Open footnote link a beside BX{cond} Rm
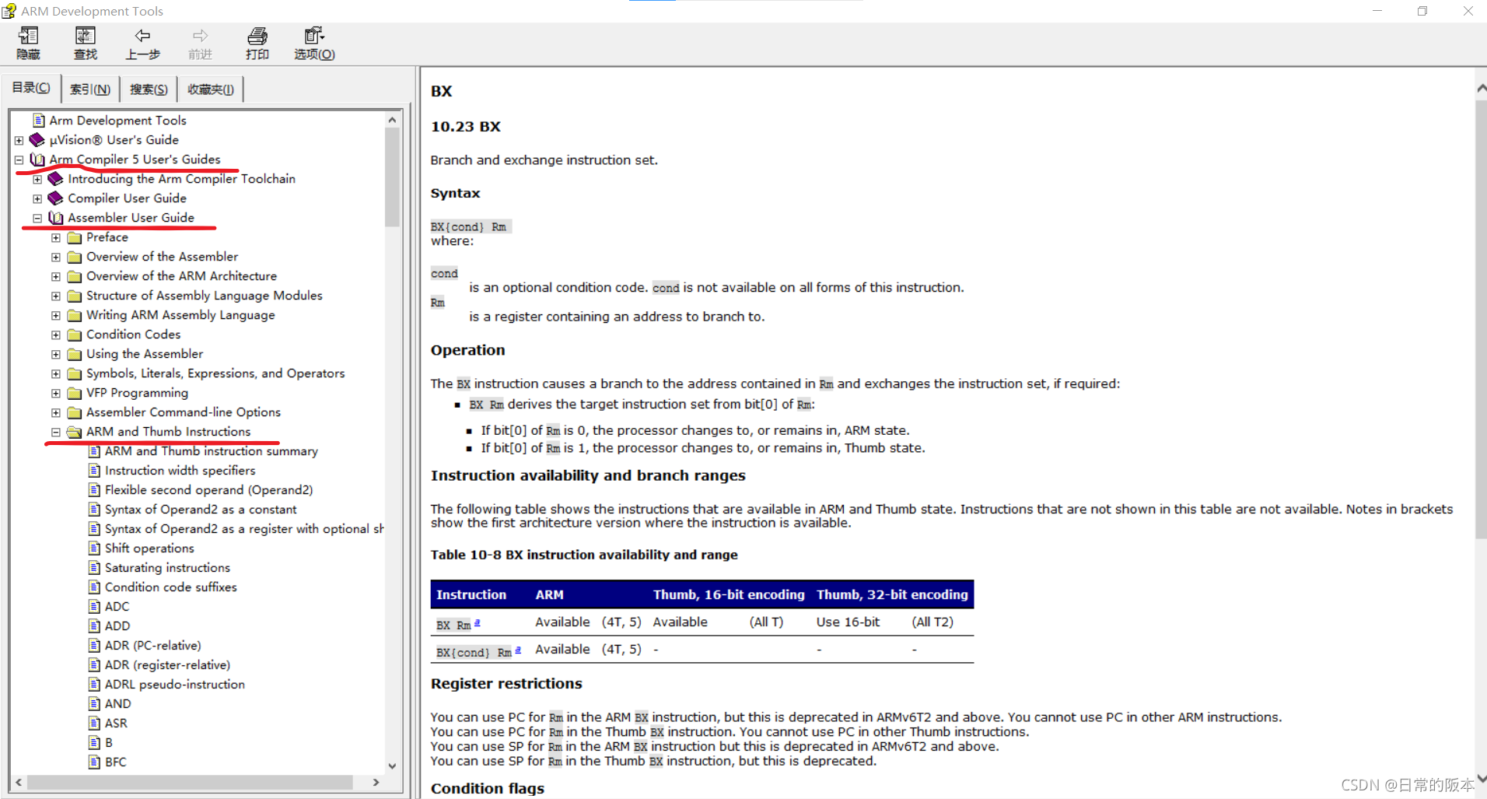Screen dimensions: 1487x799 (518, 650)
